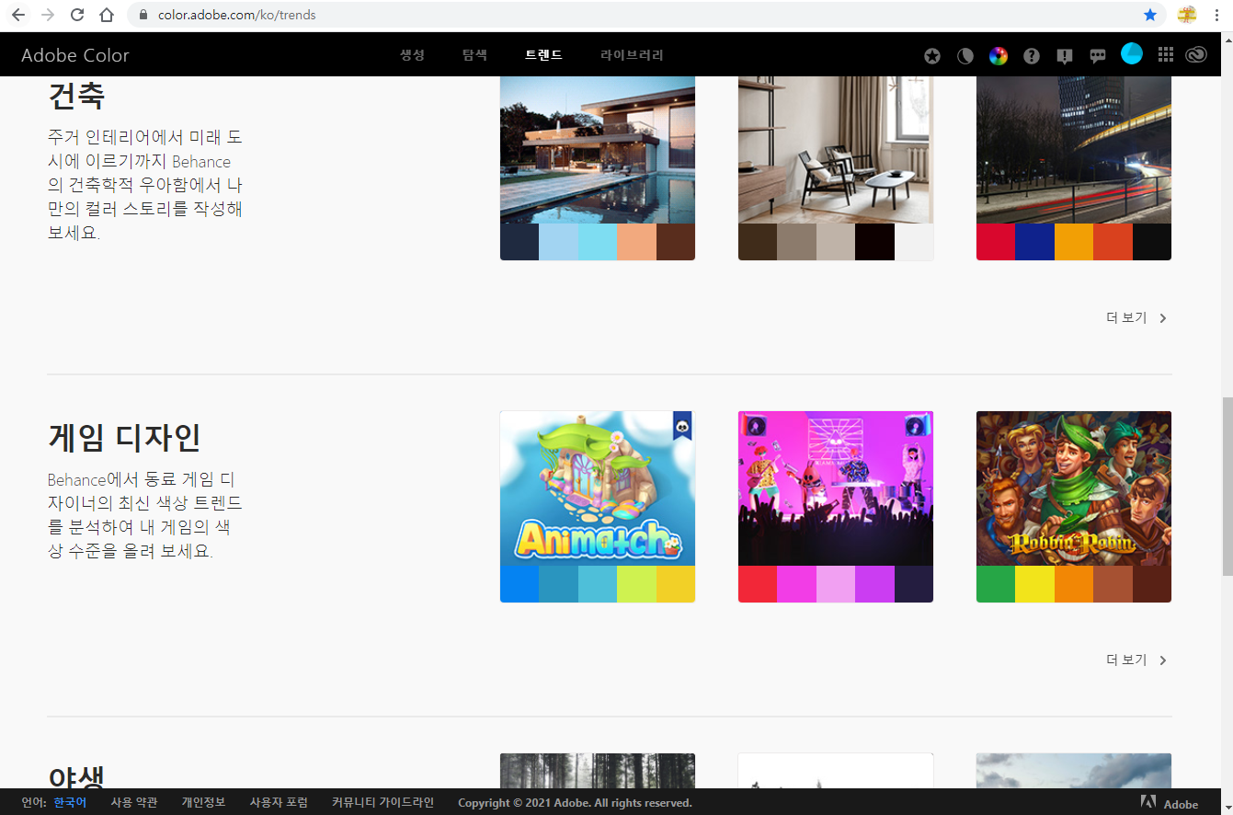This screenshot has height=815, width=1233.
Task: Open the chat speech bubble icon
Action: (1098, 56)
